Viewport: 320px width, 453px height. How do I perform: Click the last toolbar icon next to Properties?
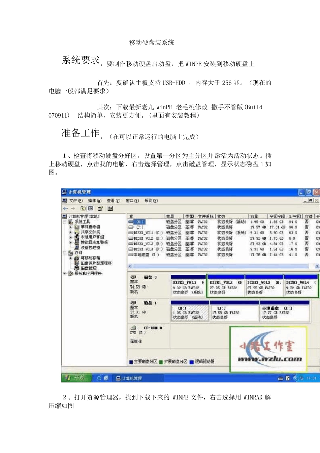(110, 208)
